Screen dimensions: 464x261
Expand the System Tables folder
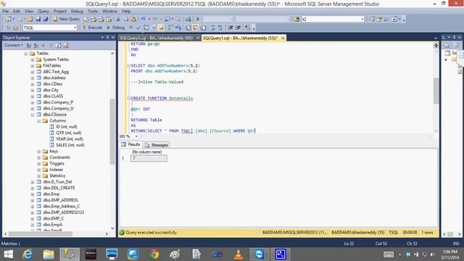[x=33, y=59]
